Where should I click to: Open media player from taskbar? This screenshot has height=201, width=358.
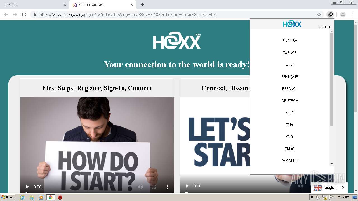coord(41,197)
